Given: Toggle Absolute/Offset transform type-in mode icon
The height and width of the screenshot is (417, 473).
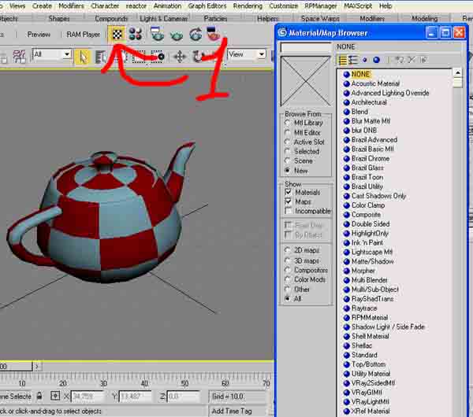Looking at the screenshot, I should 55,396.
